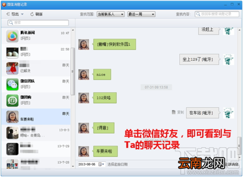This screenshot has width=243, height=177.
Task: Open the 车要来啦 conversation in contact list
Action: point(36,117)
